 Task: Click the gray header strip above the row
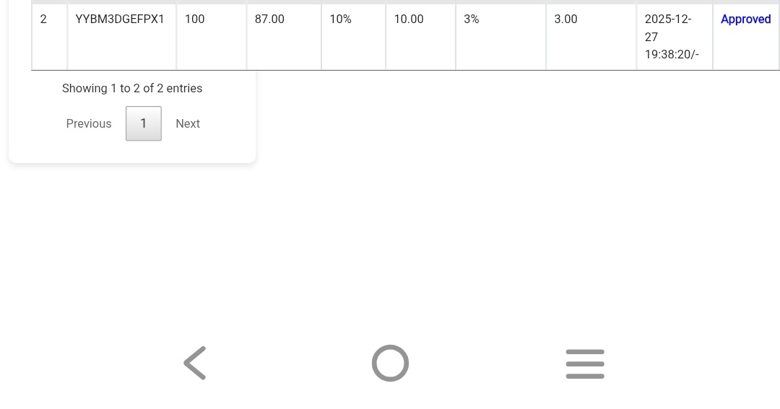tap(404, 2)
